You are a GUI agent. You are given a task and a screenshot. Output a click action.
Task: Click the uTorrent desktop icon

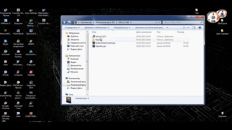click(x=5, y=53)
